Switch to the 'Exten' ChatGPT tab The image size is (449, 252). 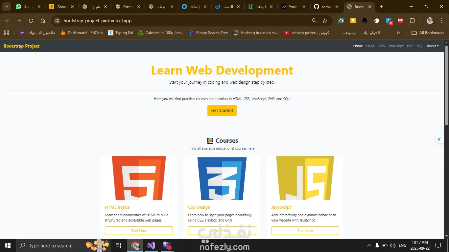click(x=128, y=7)
